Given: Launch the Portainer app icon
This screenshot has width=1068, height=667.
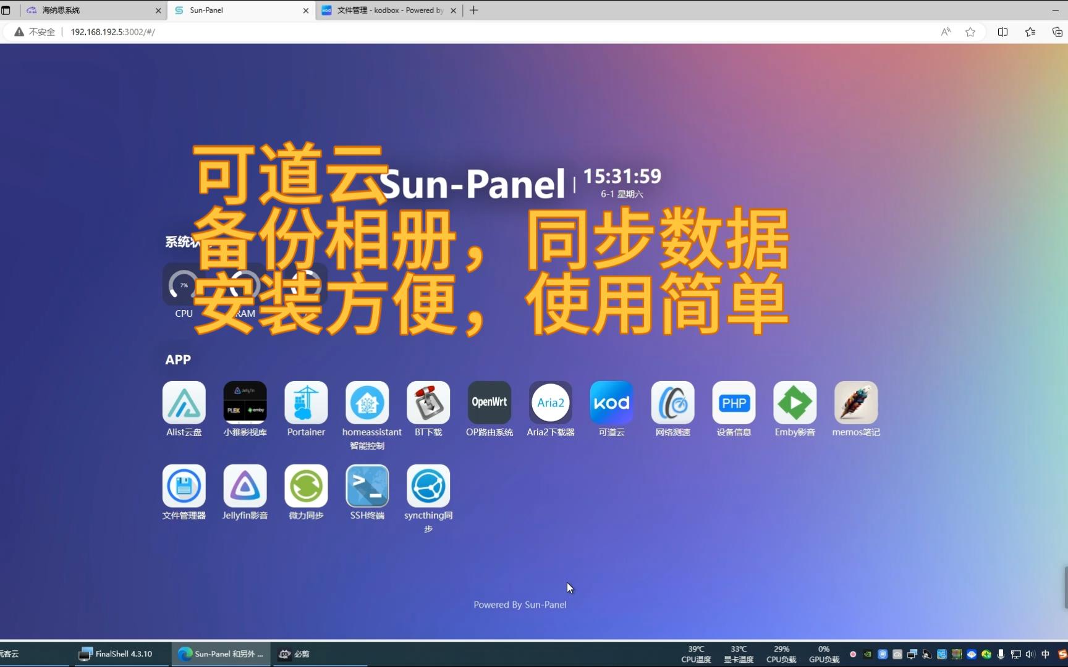Looking at the screenshot, I should pyautogui.click(x=306, y=403).
